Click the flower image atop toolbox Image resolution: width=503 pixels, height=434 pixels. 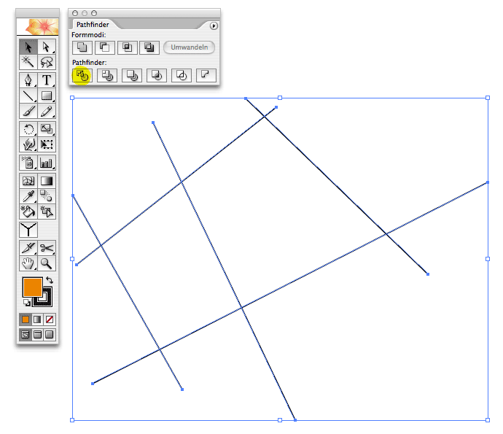(x=37, y=27)
